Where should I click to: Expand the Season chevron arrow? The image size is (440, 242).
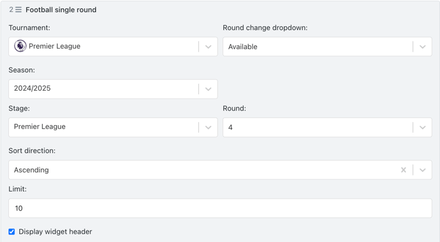(208, 89)
